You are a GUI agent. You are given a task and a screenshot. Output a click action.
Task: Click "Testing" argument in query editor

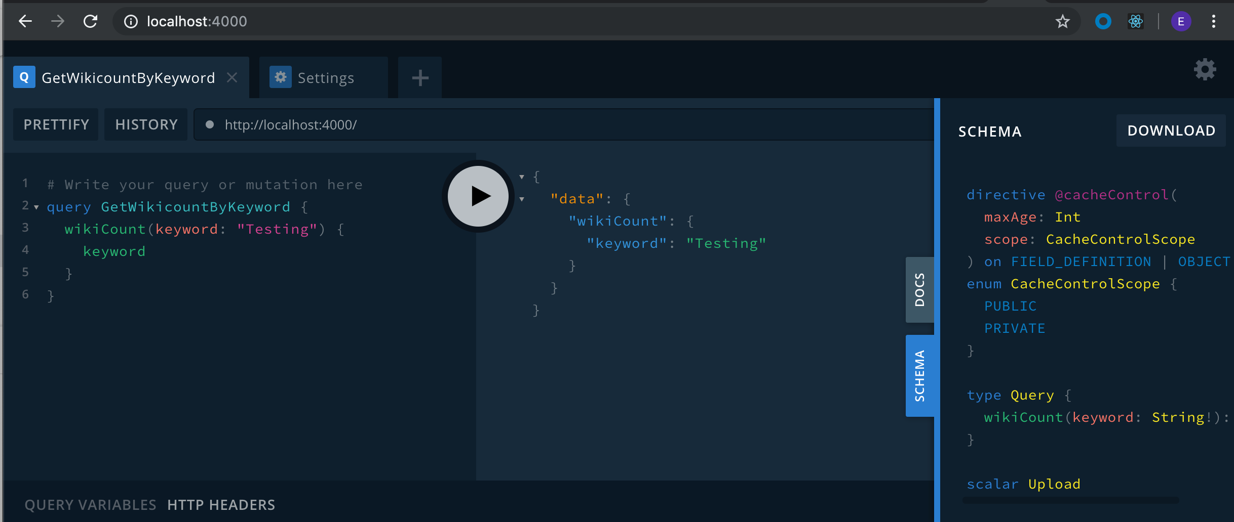pos(277,229)
